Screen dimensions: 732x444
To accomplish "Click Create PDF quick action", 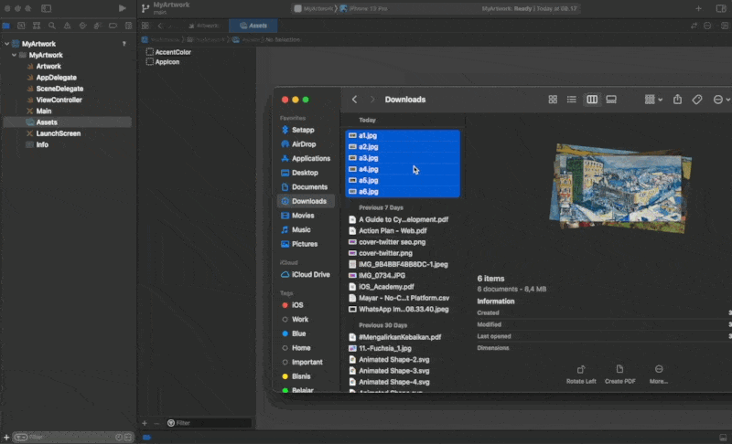I will [620, 375].
